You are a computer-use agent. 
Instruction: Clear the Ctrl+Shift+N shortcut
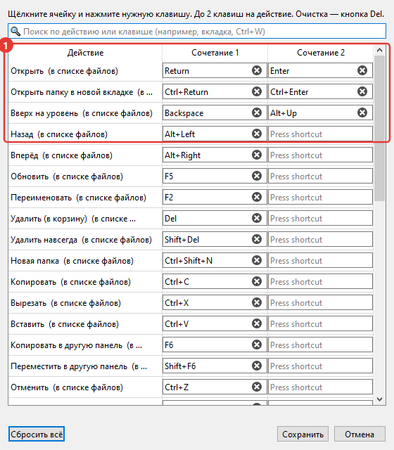[257, 260]
